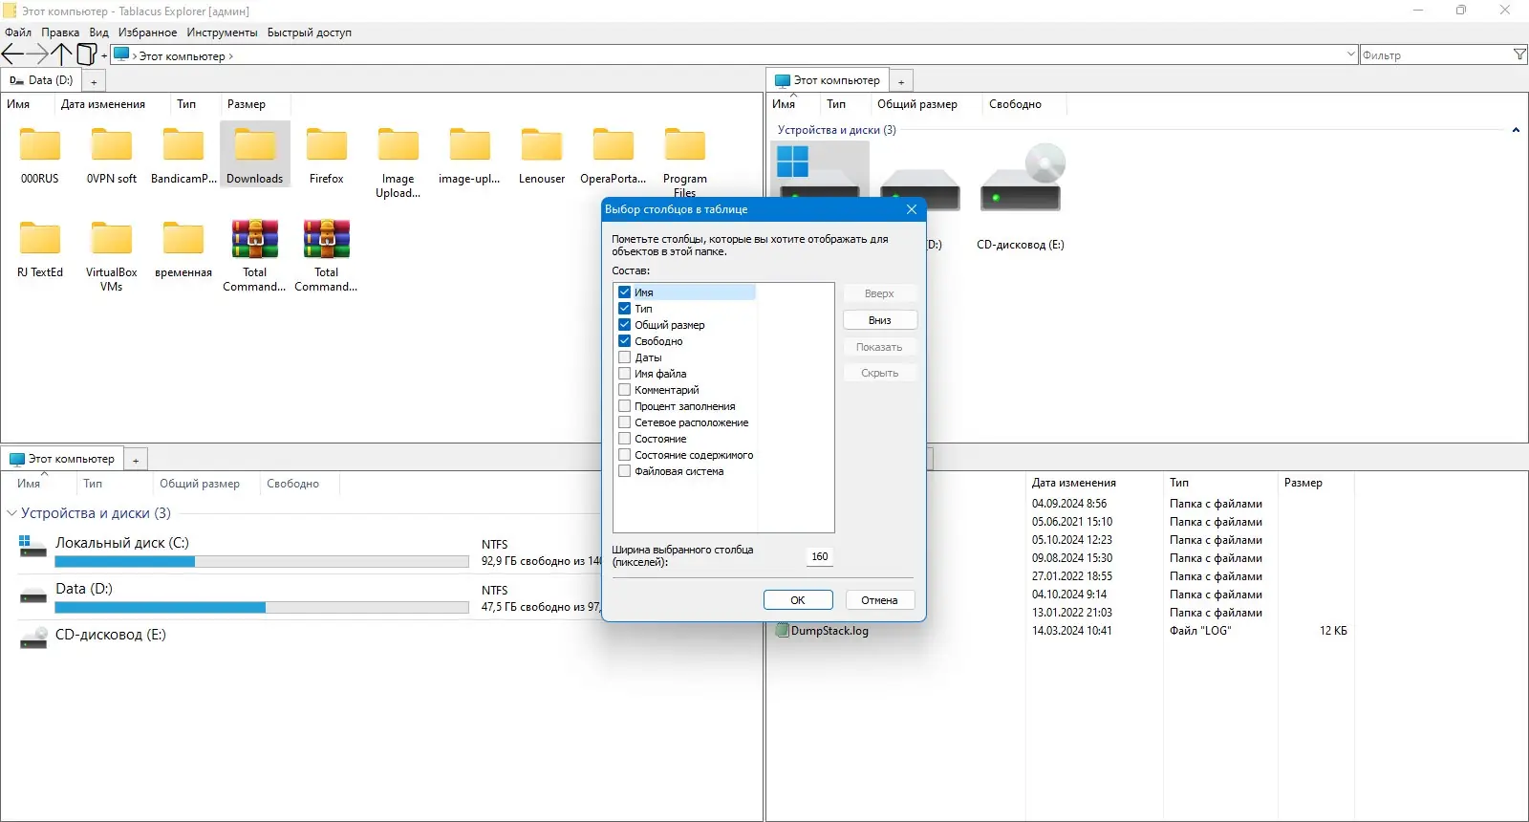Switch to the Data (D:) tab
Screen dimensions: 1529x822
click(x=42, y=80)
